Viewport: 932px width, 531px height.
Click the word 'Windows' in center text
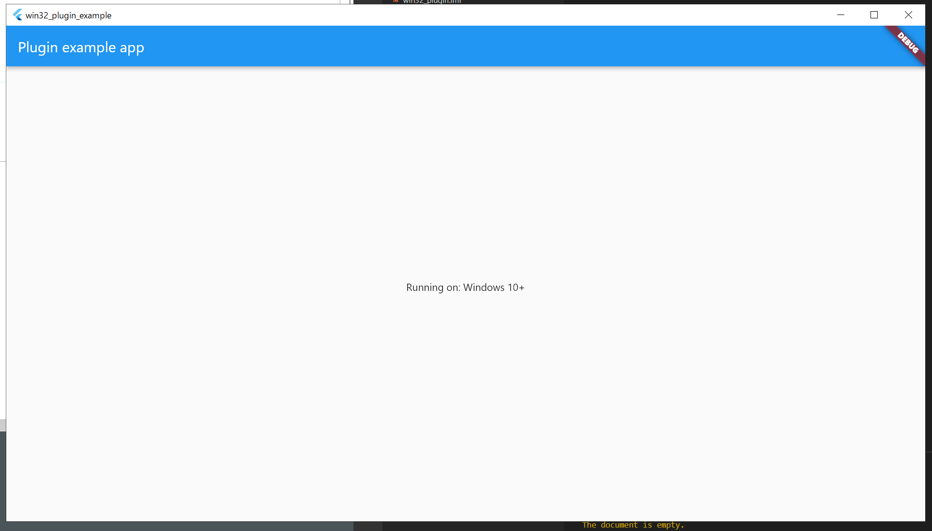483,288
